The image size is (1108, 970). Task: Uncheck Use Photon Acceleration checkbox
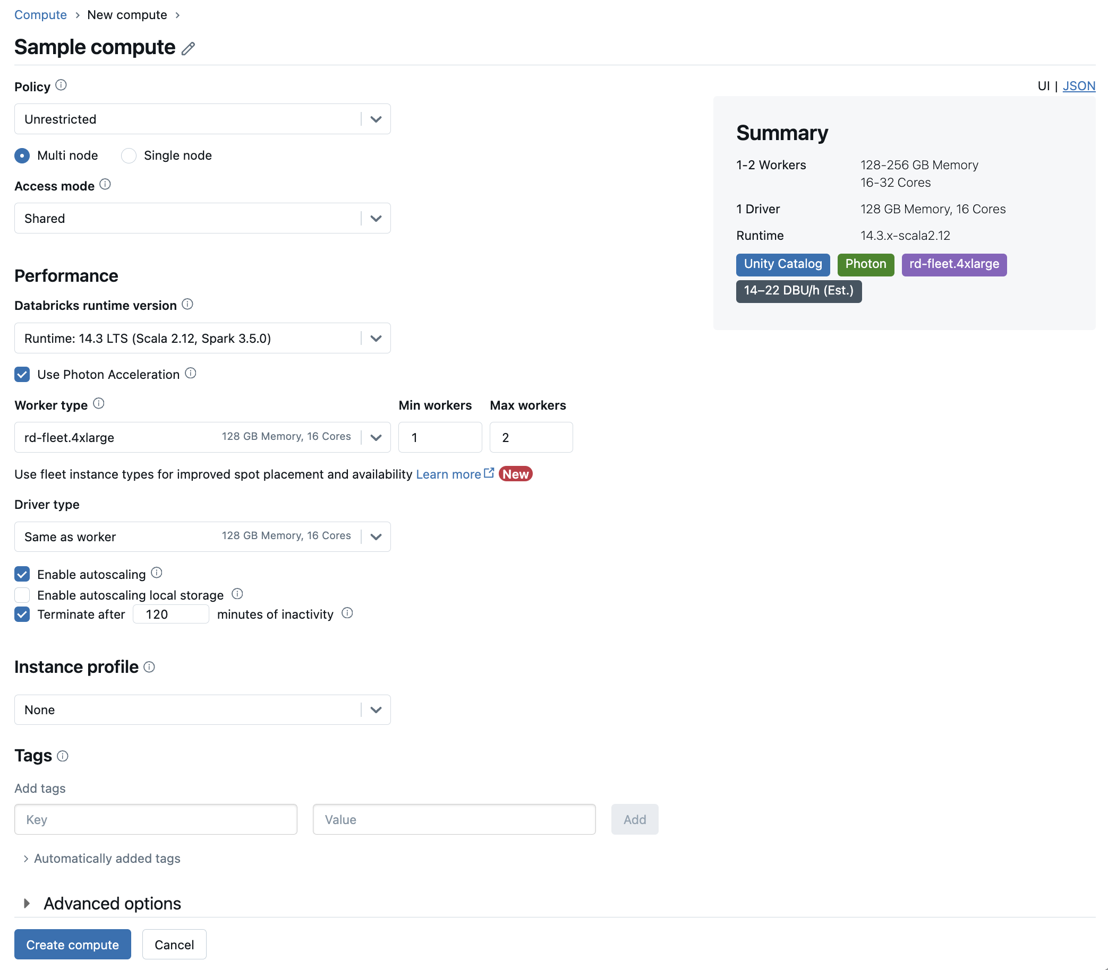coord(22,375)
